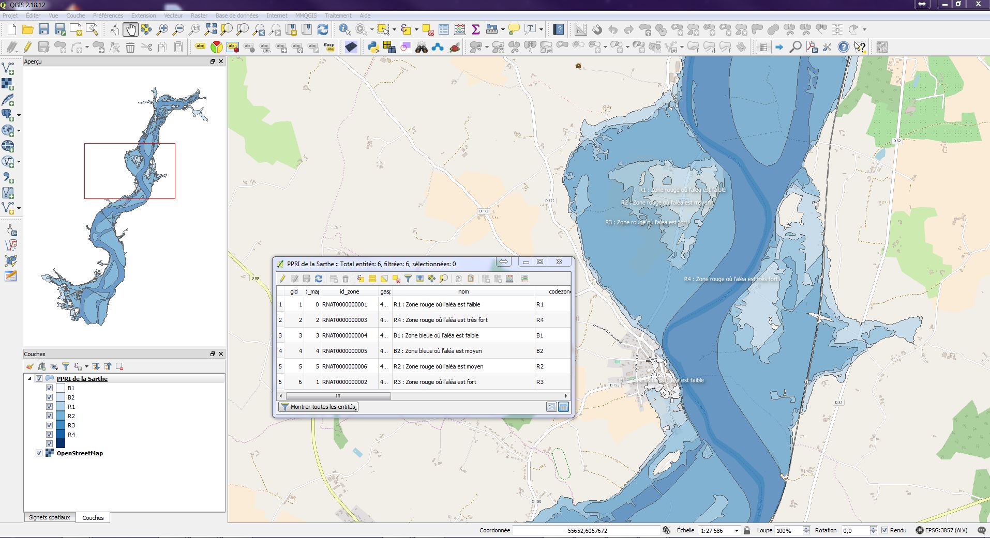Uncheck the OpenStreetMap layer visibility
The height and width of the screenshot is (538, 990).
(39, 453)
